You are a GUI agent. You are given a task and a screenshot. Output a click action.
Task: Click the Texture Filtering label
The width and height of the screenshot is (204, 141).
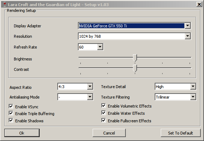[115, 97]
